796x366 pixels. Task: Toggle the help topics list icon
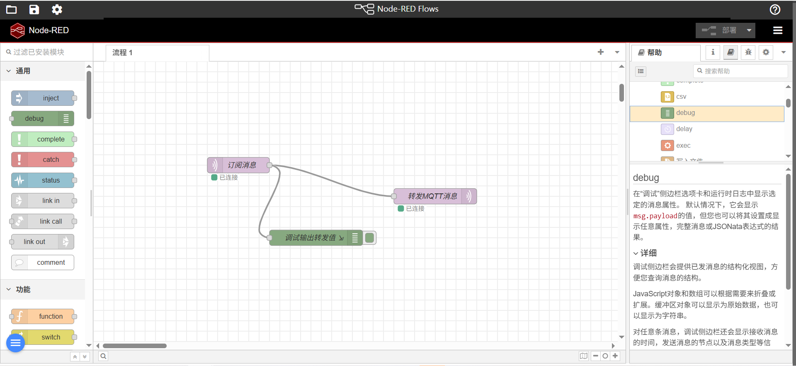(x=641, y=71)
